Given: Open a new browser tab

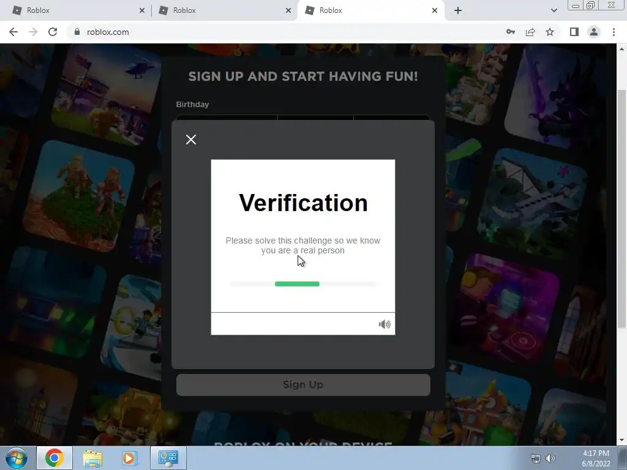Looking at the screenshot, I should click(458, 10).
